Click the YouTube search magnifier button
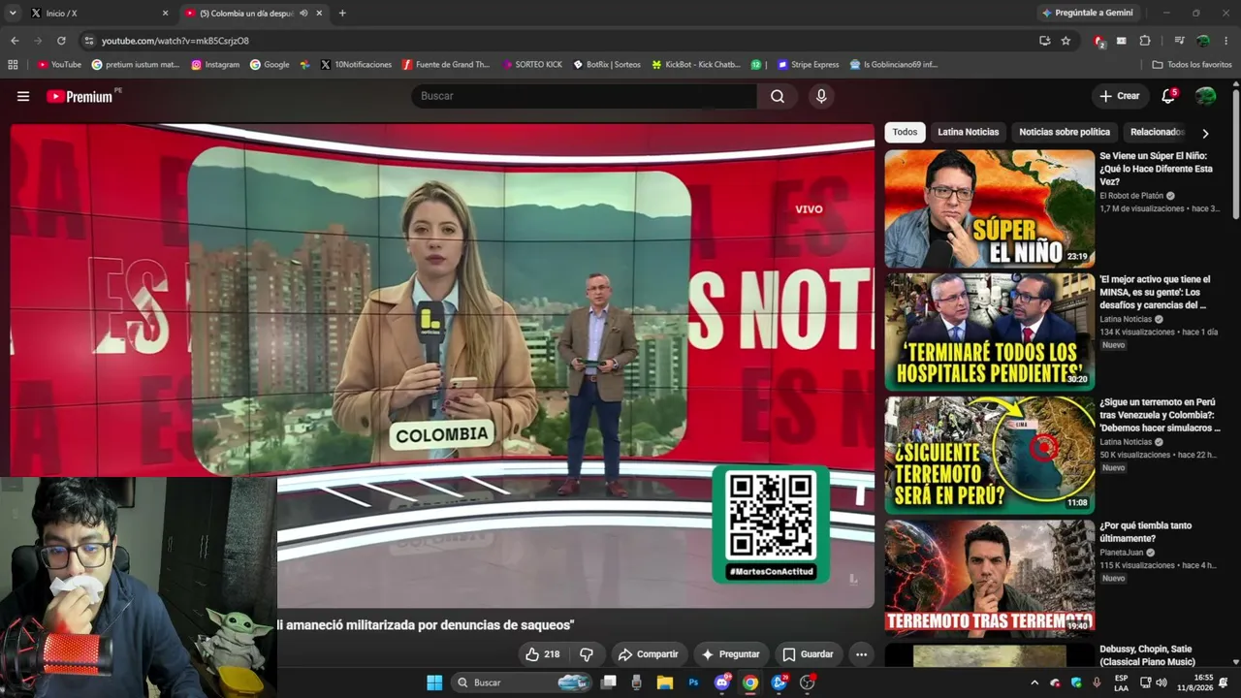This screenshot has width=1241, height=698. point(778,96)
